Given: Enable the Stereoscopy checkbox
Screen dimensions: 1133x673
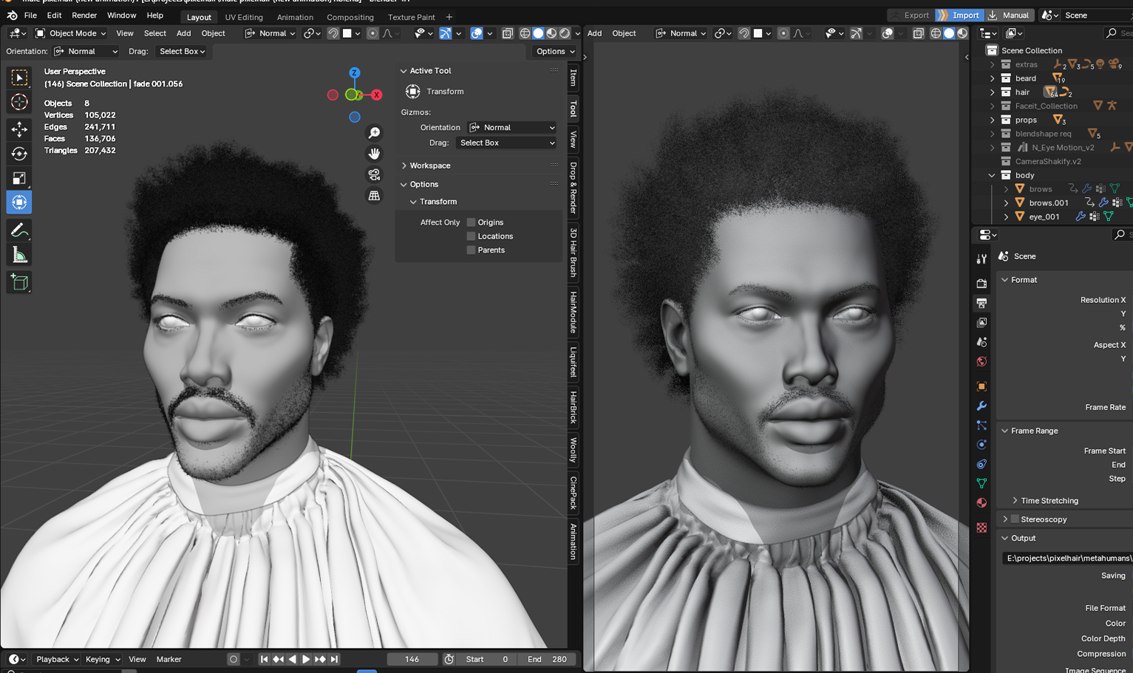Looking at the screenshot, I should click(1015, 519).
